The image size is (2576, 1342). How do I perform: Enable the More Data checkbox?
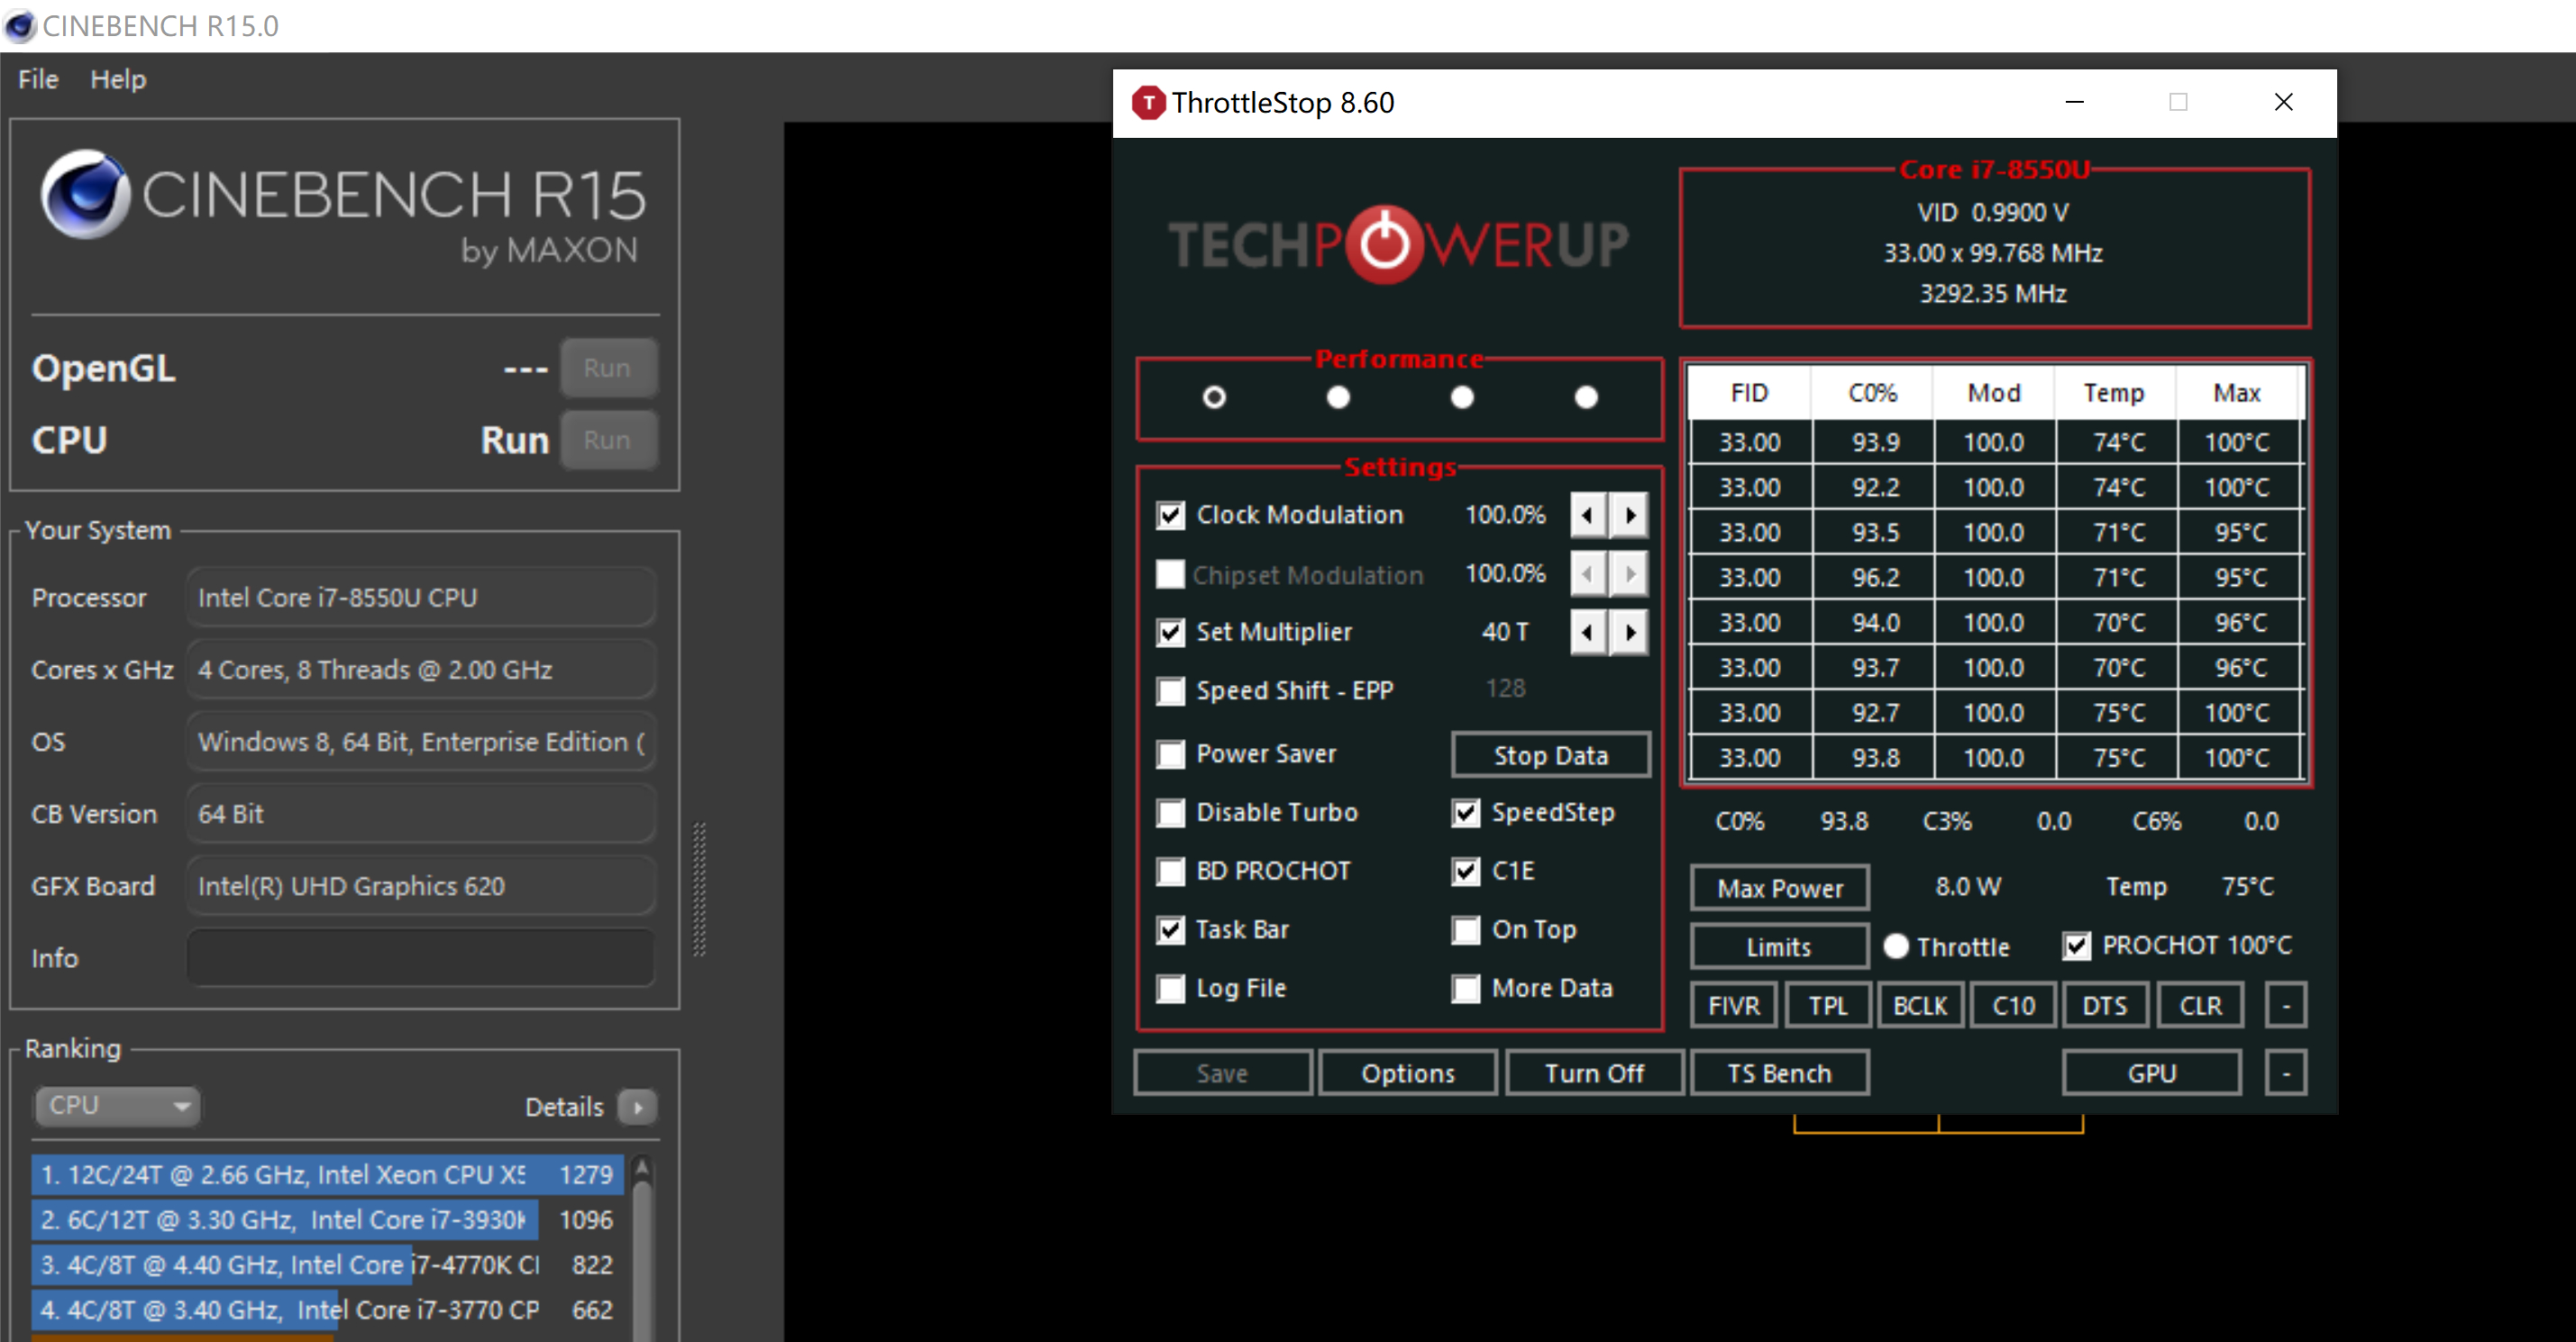tap(1466, 989)
